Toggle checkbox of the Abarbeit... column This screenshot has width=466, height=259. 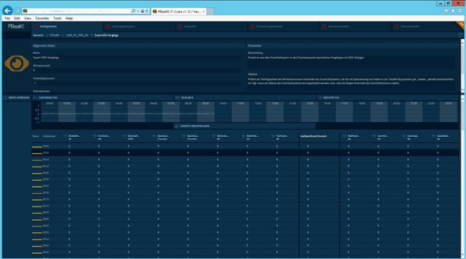tap(65, 136)
